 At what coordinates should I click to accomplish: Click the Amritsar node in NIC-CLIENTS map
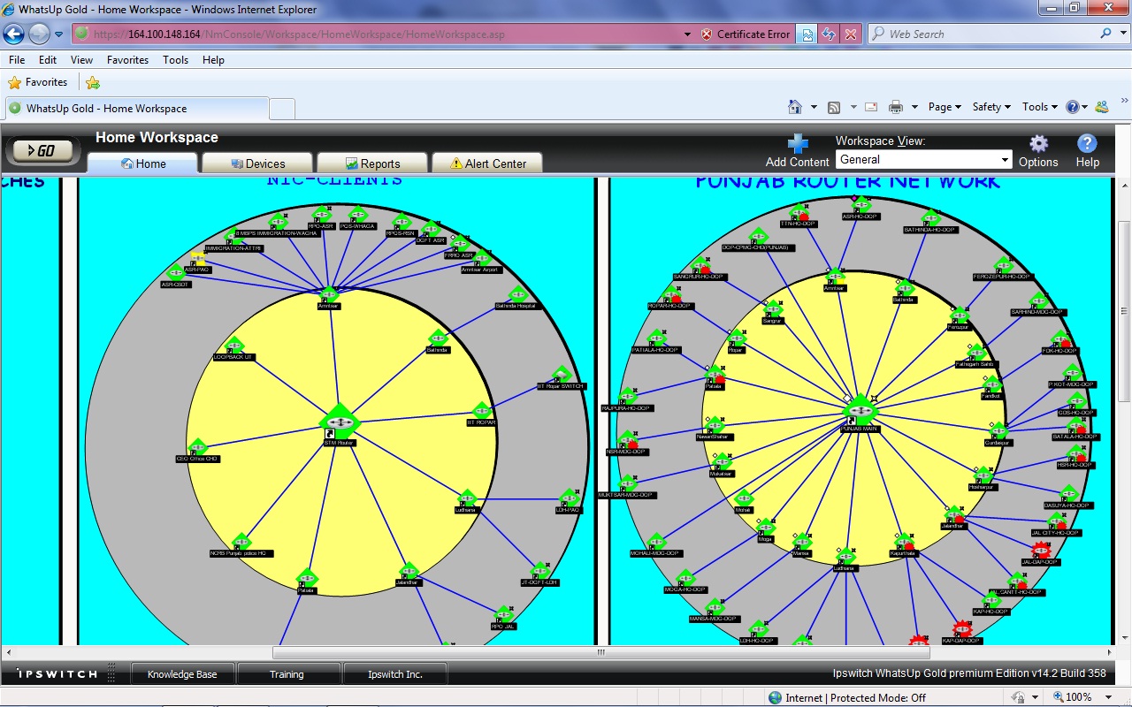pos(329,294)
